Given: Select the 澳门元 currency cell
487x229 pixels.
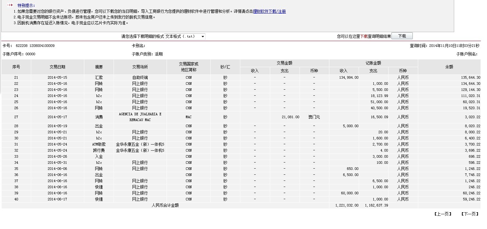Looking at the screenshot, I should (x=314, y=117).
